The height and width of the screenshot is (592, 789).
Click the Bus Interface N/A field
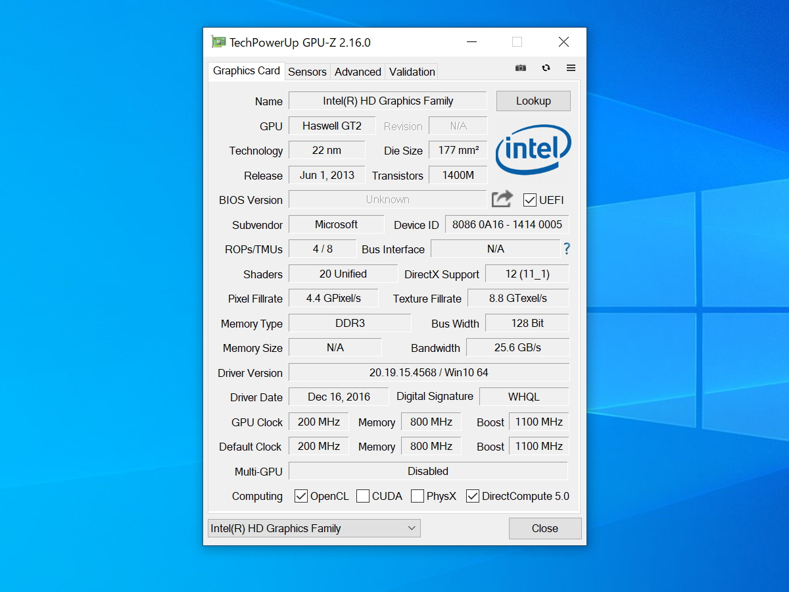[495, 249]
